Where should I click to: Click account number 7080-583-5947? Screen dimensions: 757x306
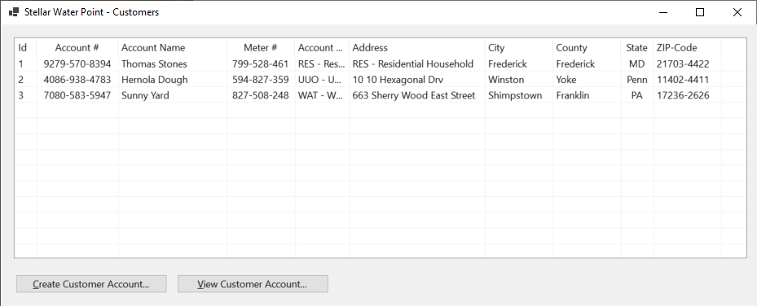(77, 95)
